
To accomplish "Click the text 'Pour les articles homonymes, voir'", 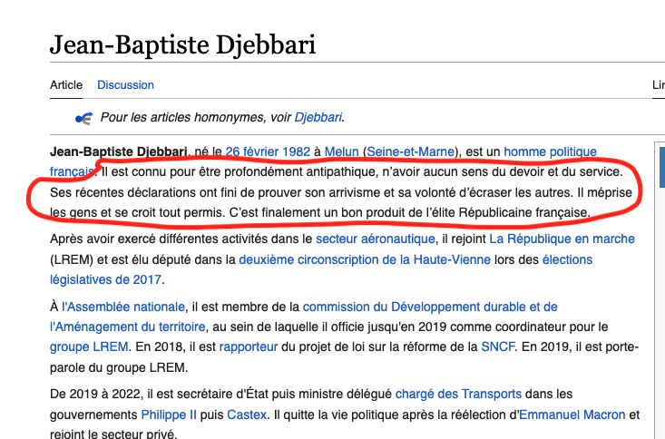I will click(196, 117).
